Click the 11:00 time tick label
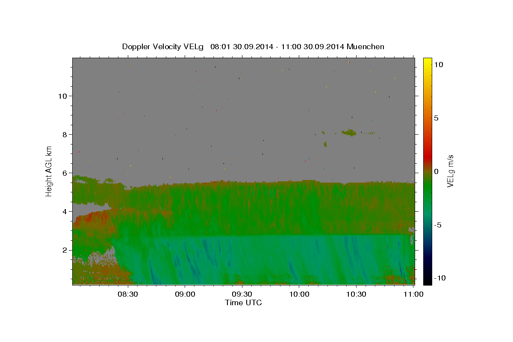The width and height of the screenshot is (513, 342). click(x=413, y=294)
